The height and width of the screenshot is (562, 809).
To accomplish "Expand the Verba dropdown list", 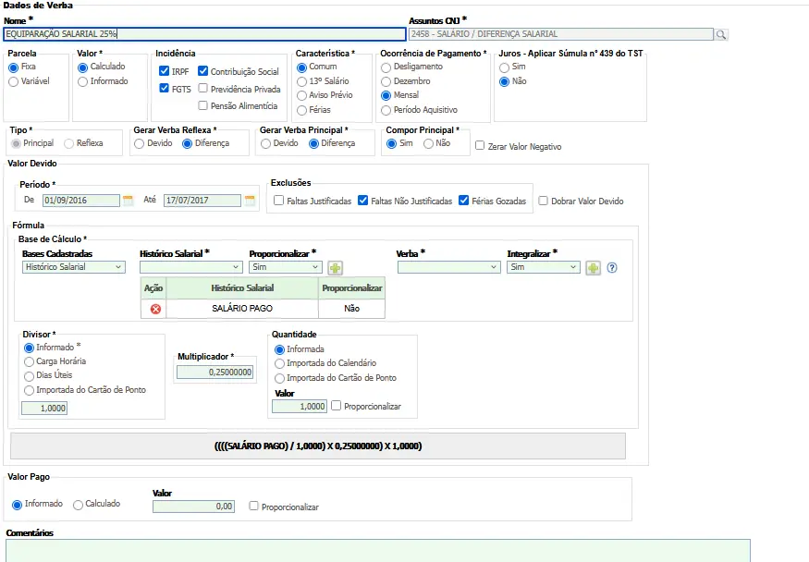I will pos(448,267).
